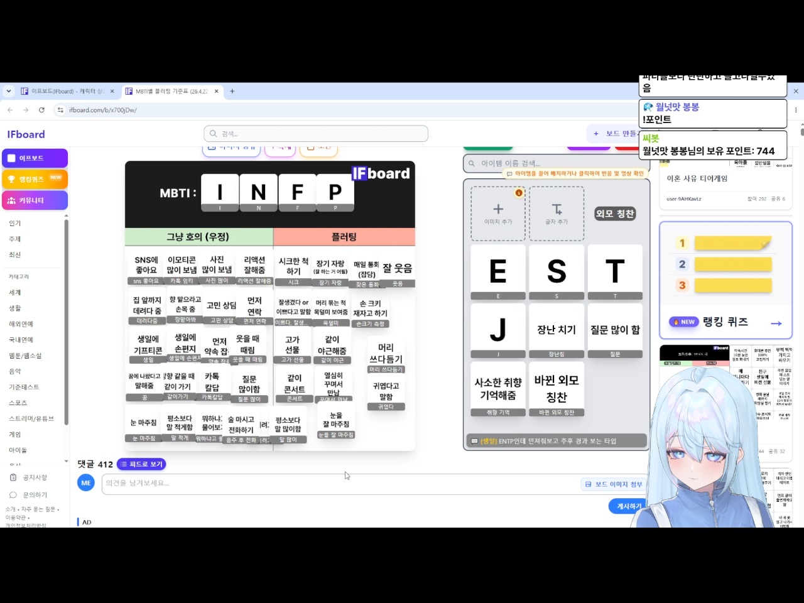The image size is (804, 603).
Task: Select the MBTI별 플러팅 기준표 tab
Action: pos(172,91)
